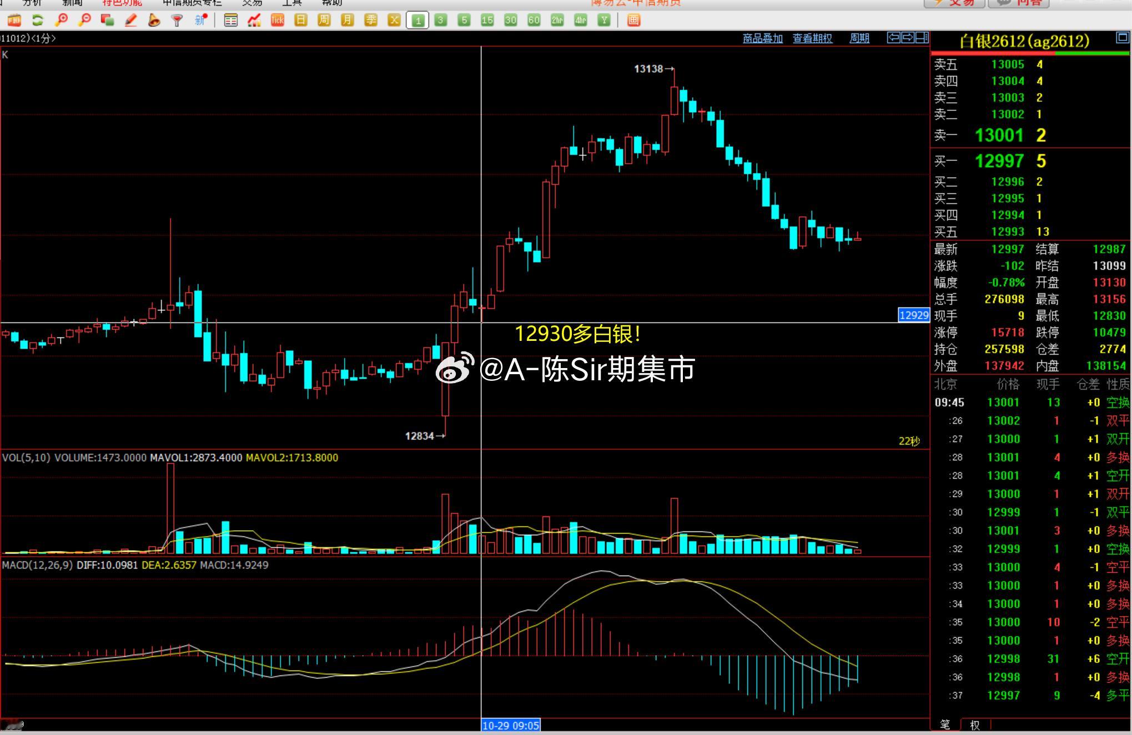Screen dimensions: 1132x735
Task: Click the zoom in magnifier icon
Action: pyautogui.click(x=62, y=21)
